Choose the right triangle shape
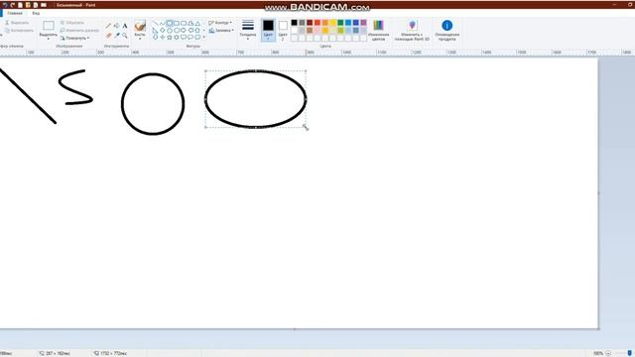 click(x=155, y=31)
